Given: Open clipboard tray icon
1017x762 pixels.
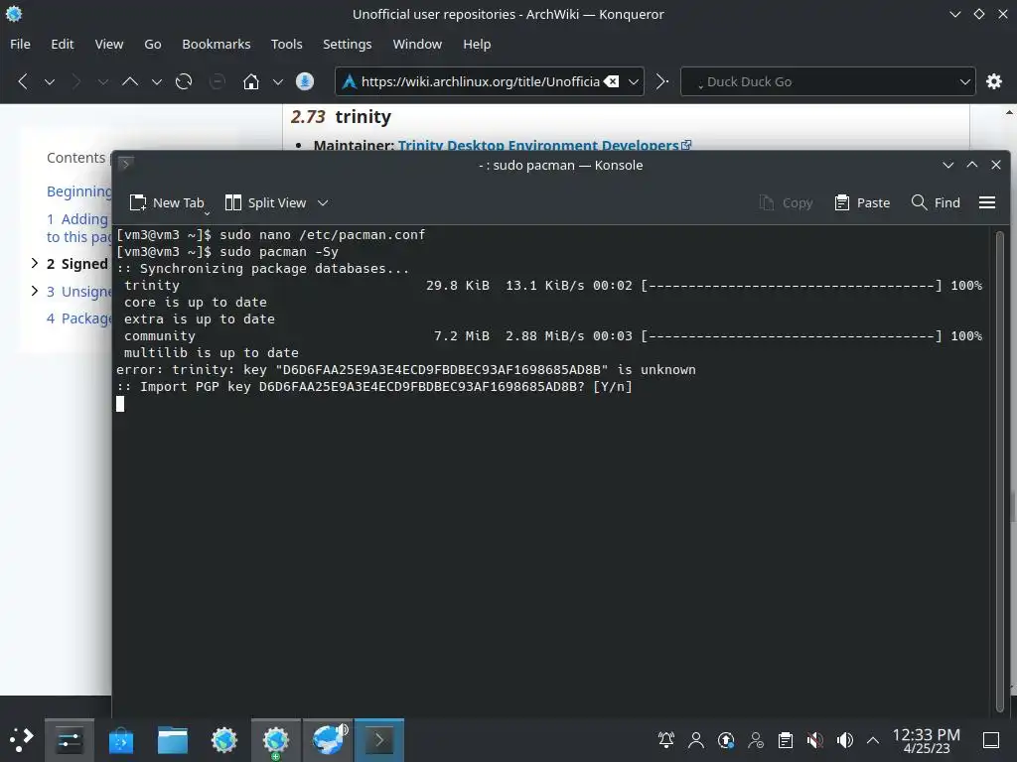Looking at the screenshot, I should [x=786, y=739].
